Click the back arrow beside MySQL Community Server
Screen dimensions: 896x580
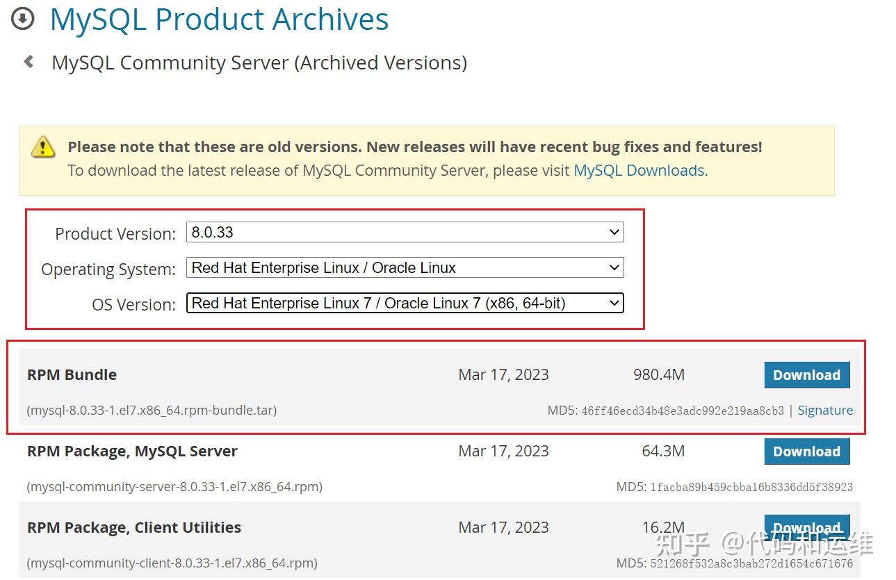(28, 62)
